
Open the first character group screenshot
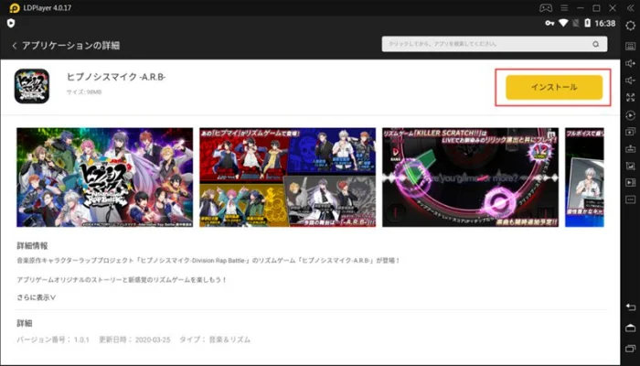tap(105, 178)
